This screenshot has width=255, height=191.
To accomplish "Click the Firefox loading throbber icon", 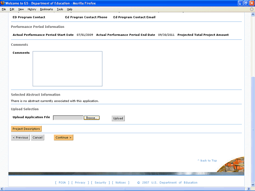I will pyautogui.click(x=251, y=9).
